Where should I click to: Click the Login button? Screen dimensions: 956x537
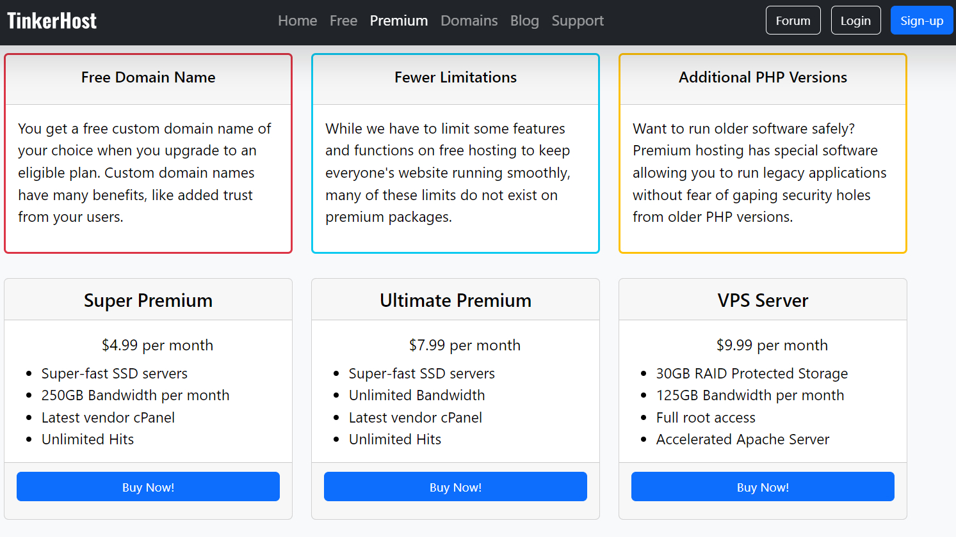[856, 20]
